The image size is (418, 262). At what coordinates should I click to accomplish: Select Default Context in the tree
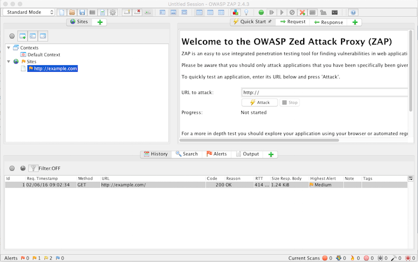(x=43, y=55)
